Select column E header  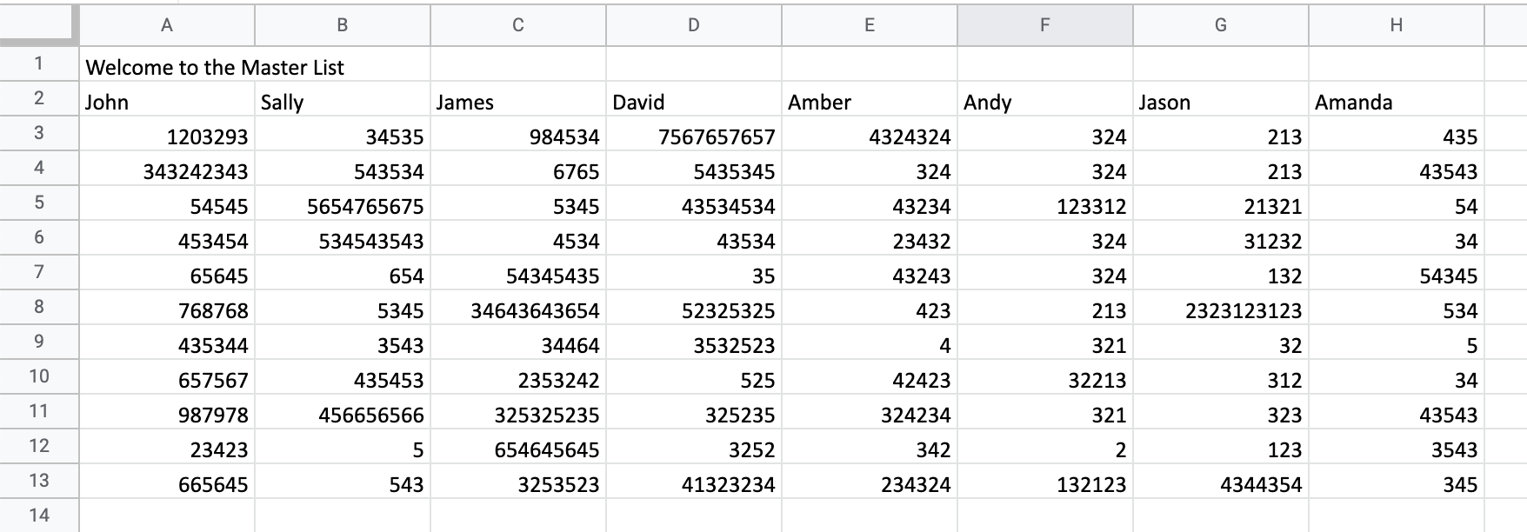pos(870,25)
